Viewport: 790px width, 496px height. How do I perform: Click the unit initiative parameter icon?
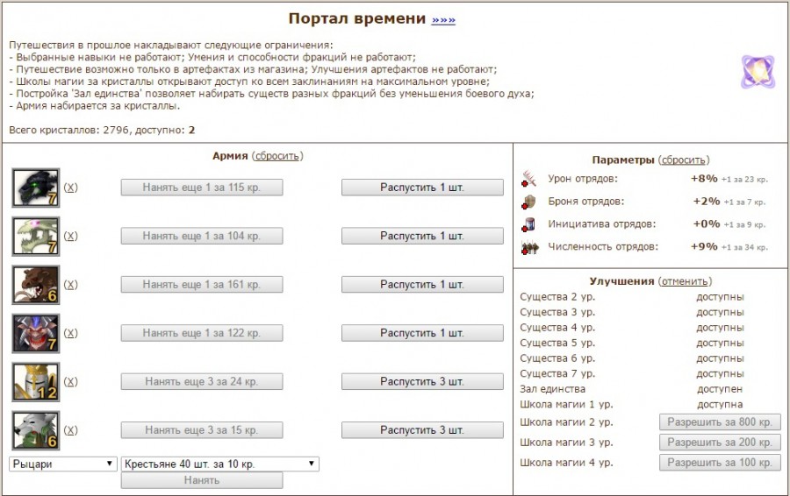point(529,224)
